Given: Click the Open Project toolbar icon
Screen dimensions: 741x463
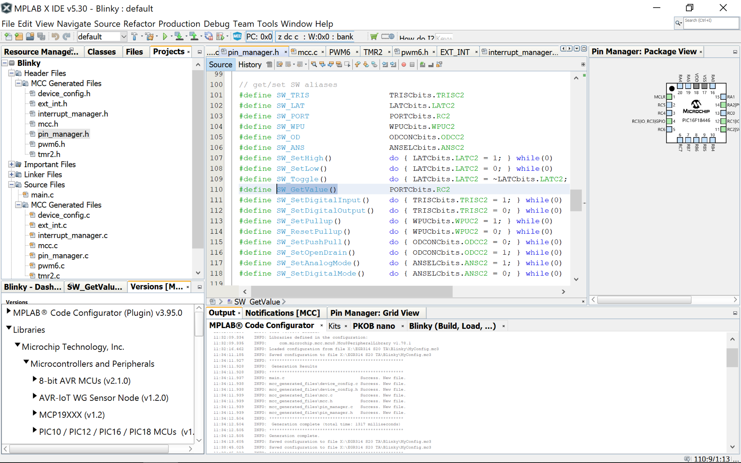Looking at the screenshot, I should point(30,37).
